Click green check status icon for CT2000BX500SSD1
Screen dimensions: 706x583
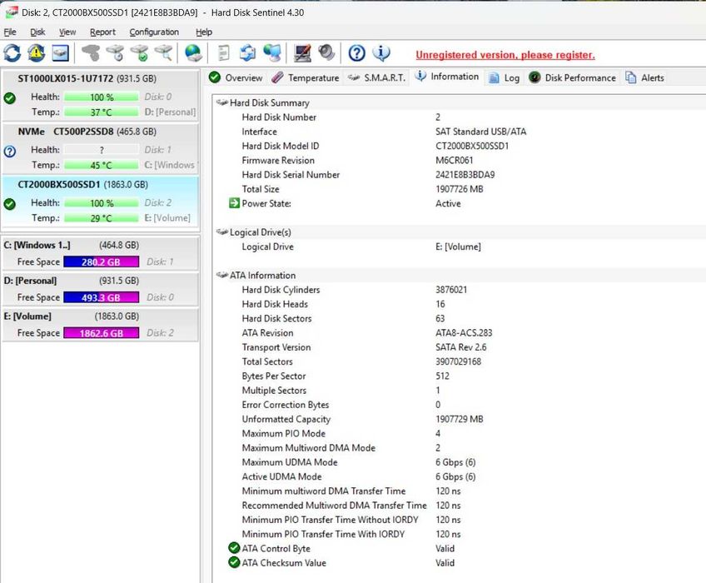[9, 204]
